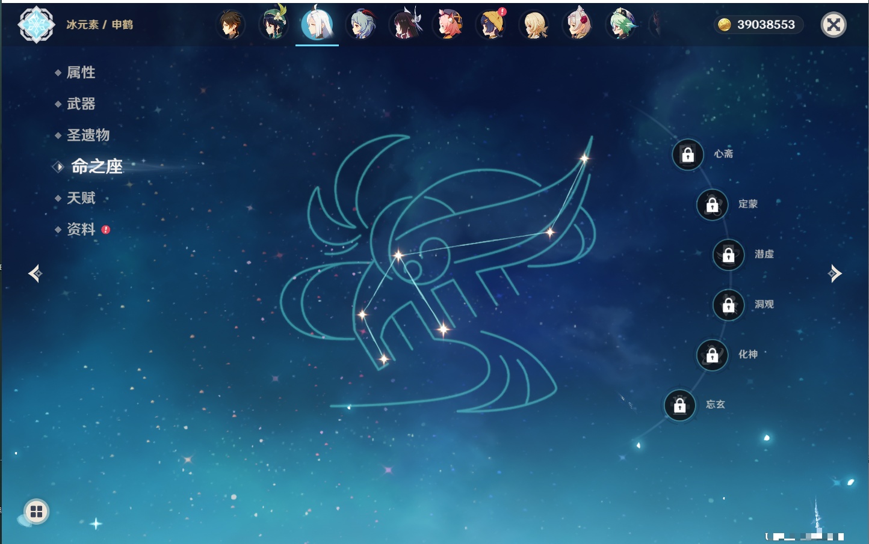Choose Ganyu's avatar with the red horns
The width and height of the screenshot is (869, 544).
point(361,25)
